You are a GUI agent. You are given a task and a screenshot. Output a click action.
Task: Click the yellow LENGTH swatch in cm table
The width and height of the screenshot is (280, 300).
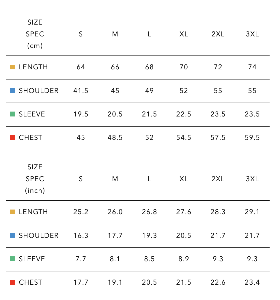[x=12, y=67]
